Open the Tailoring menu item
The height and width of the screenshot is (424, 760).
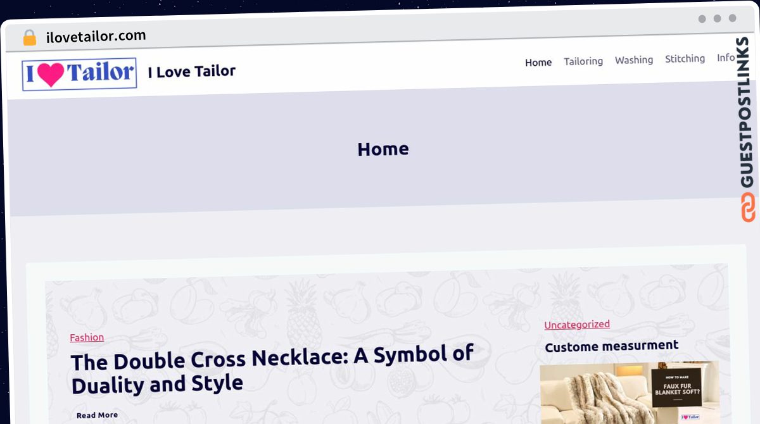[583, 61]
